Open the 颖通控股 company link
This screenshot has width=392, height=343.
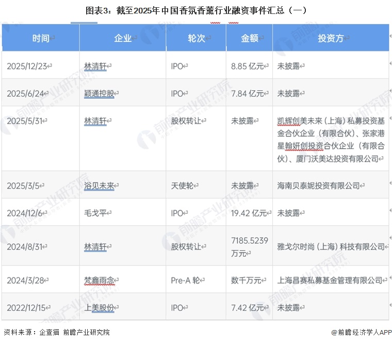(99, 93)
